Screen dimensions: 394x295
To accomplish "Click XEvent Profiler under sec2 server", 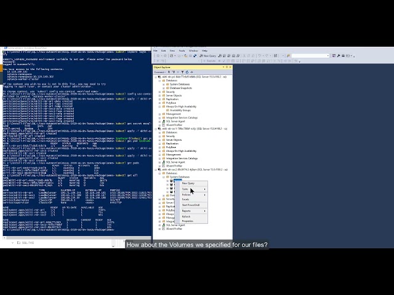I will [174, 229].
